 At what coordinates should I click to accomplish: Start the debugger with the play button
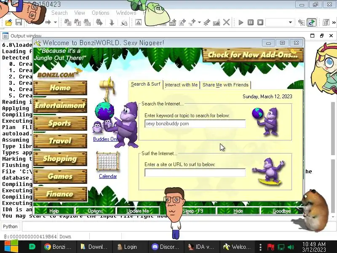[241, 22]
